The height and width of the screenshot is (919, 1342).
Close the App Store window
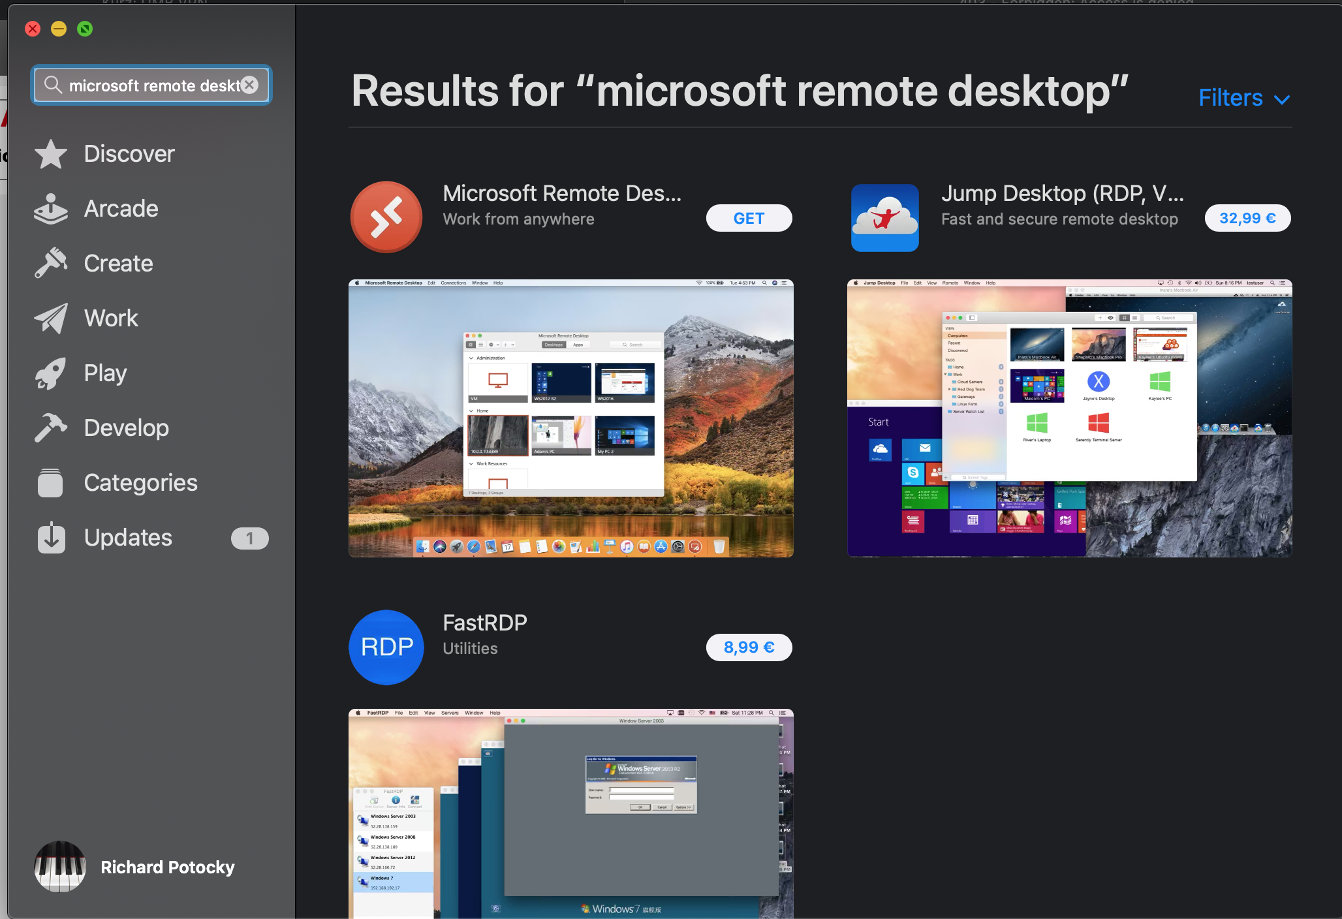click(33, 29)
